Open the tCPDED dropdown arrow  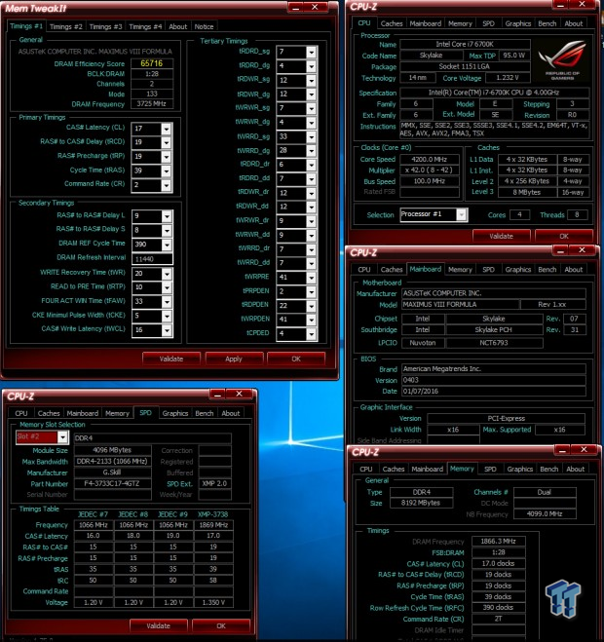click(311, 334)
